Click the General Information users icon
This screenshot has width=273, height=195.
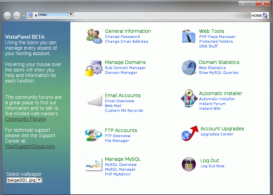tap(94, 36)
